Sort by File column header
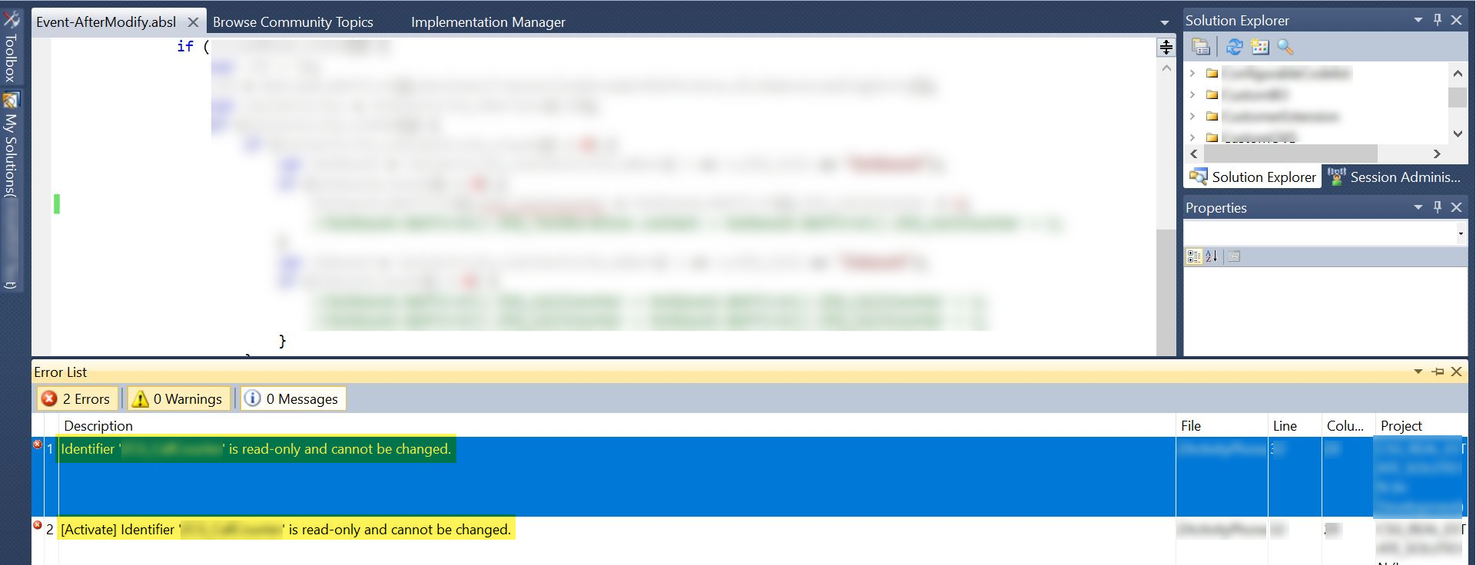 [x=1222, y=425]
